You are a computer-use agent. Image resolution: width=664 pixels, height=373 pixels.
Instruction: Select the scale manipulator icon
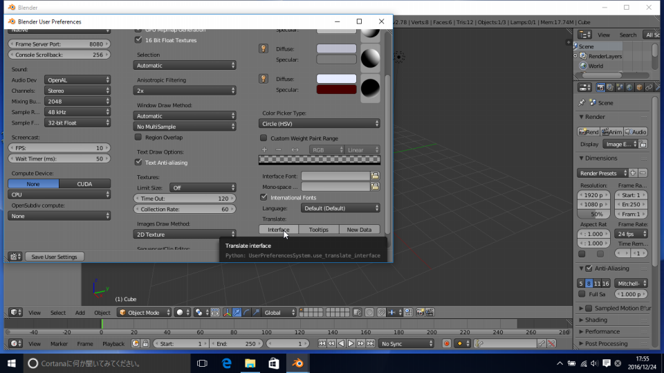pos(256,312)
